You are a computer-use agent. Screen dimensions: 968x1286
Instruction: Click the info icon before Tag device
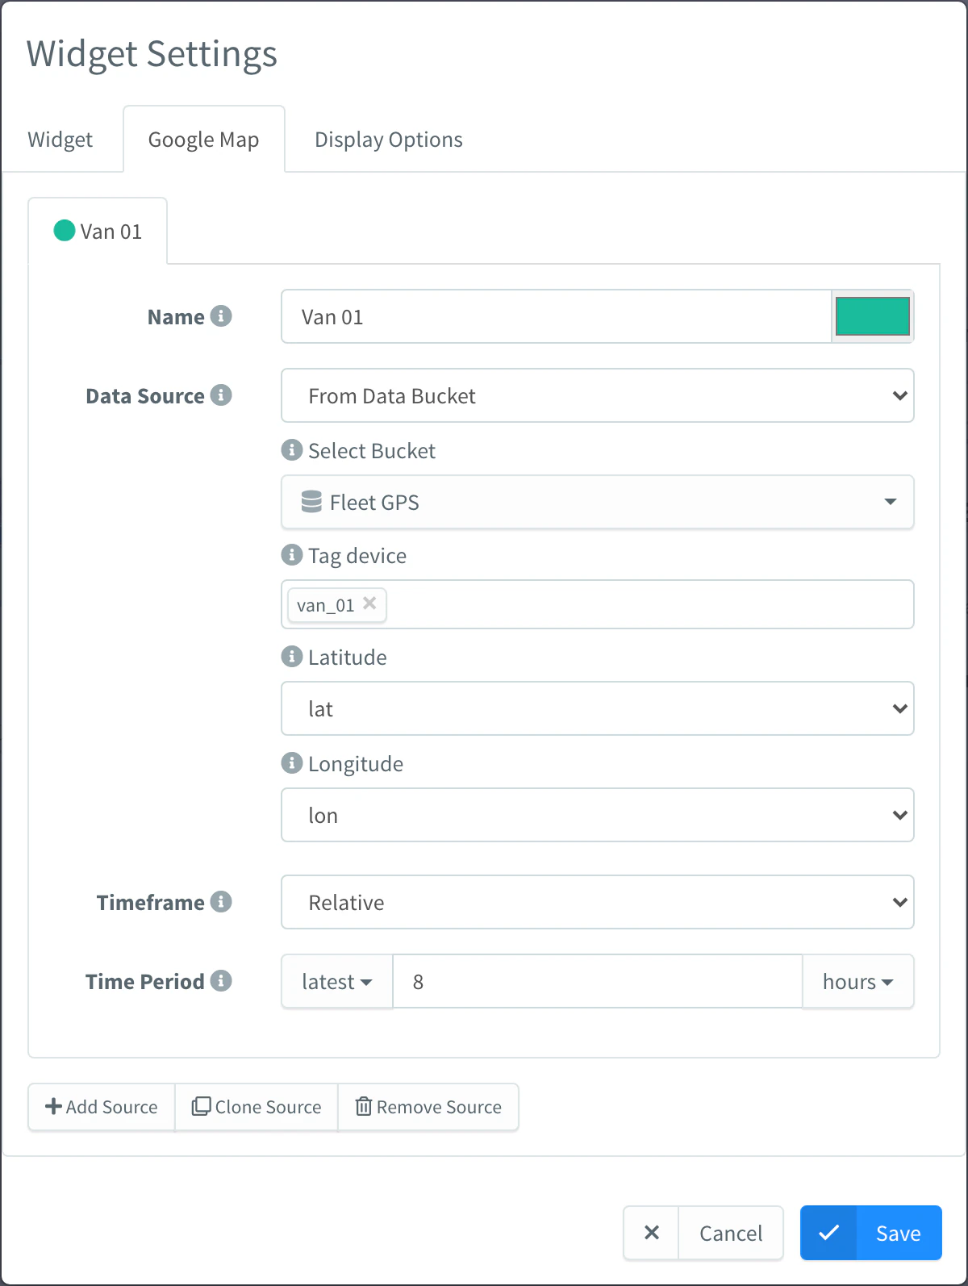292,555
